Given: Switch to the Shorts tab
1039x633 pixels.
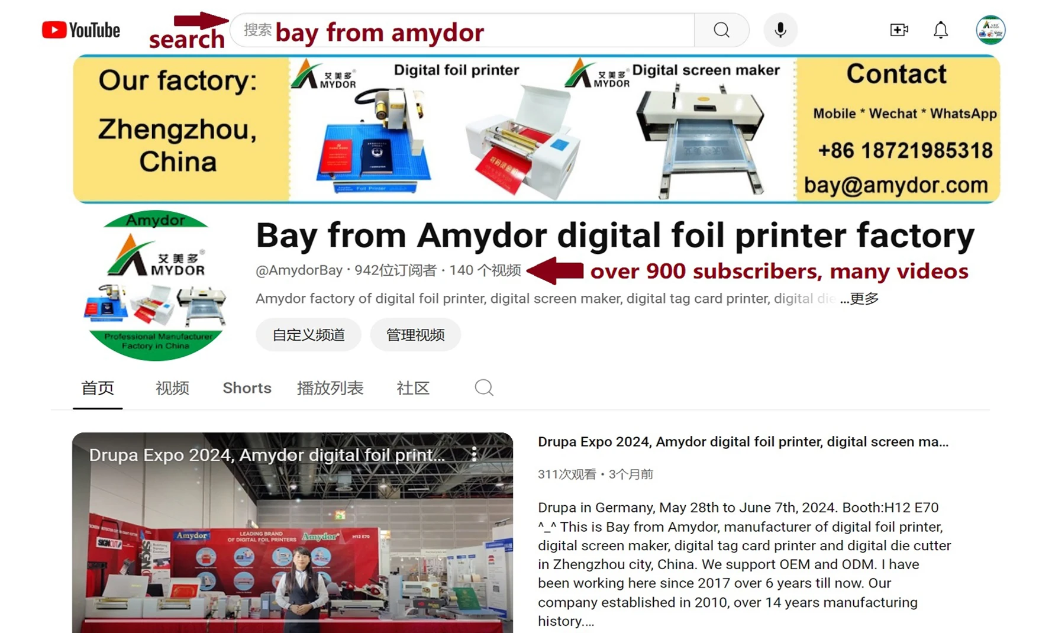Looking at the screenshot, I should [x=247, y=388].
